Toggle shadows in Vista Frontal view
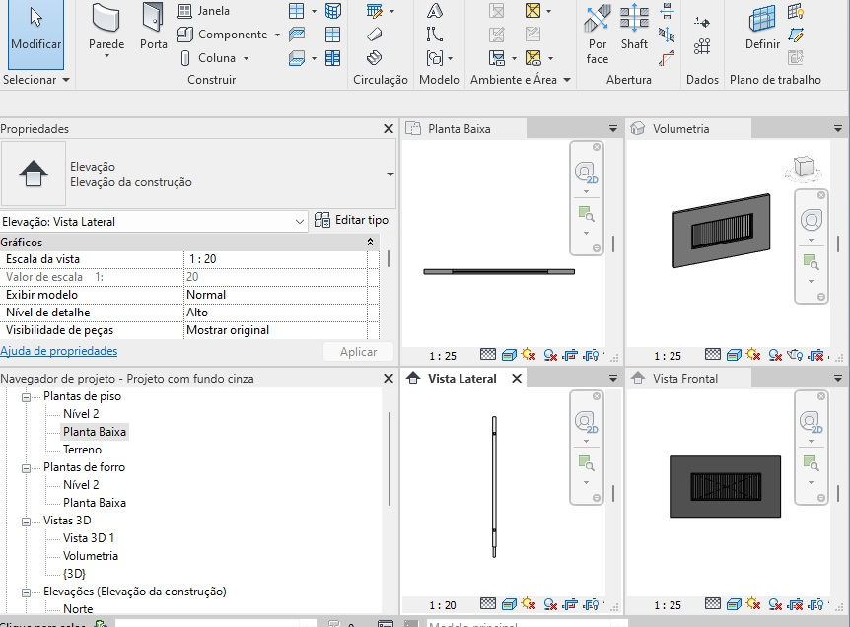This screenshot has height=627, width=850. pos(775,604)
